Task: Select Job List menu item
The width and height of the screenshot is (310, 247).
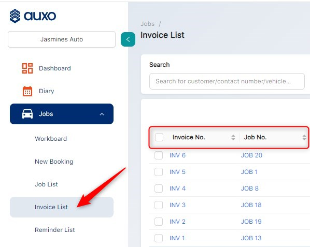Action: 46,184
